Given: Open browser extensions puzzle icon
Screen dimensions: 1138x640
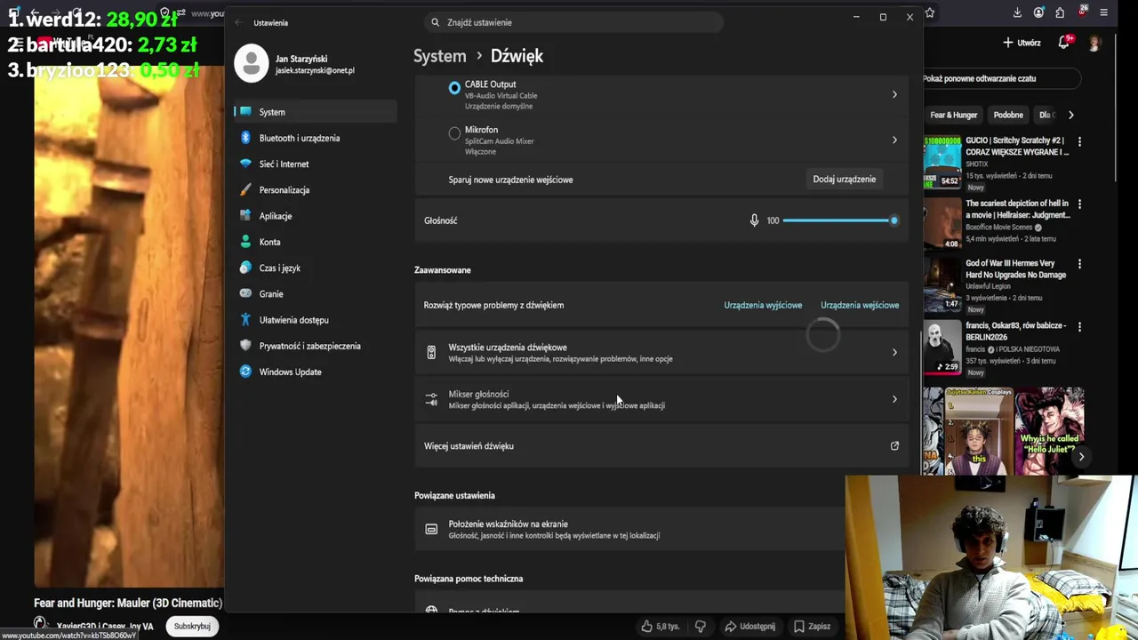Looking at the screenshot, I should pyautogui.click(x=1060, y=13).
